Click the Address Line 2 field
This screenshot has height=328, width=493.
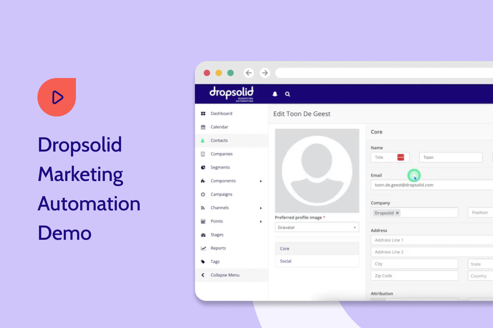[432, 252]
